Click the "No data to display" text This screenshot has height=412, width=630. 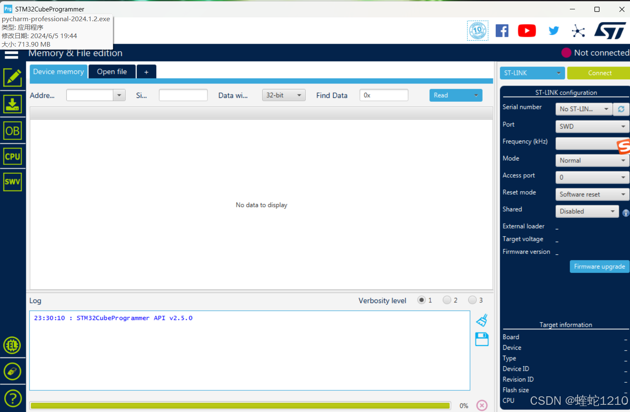click(x=262, y=205)
